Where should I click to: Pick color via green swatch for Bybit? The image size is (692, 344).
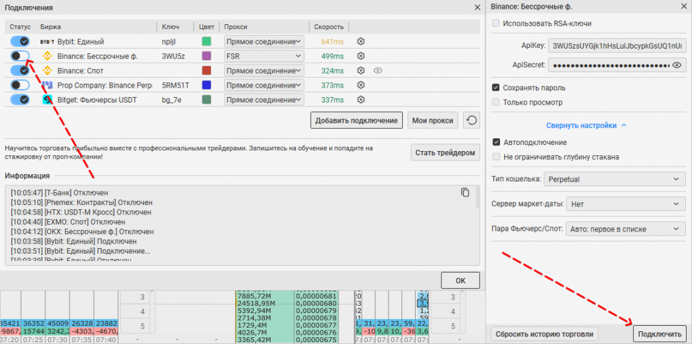[x=206, y=41]
